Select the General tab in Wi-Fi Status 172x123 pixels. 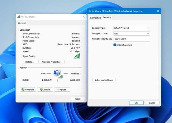[22, 23]
